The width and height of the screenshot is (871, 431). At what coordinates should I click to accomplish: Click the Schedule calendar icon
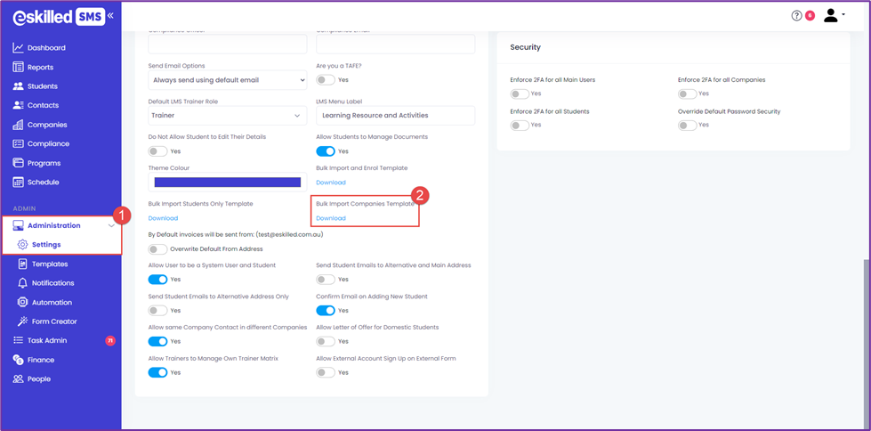(x=18, y=182)
